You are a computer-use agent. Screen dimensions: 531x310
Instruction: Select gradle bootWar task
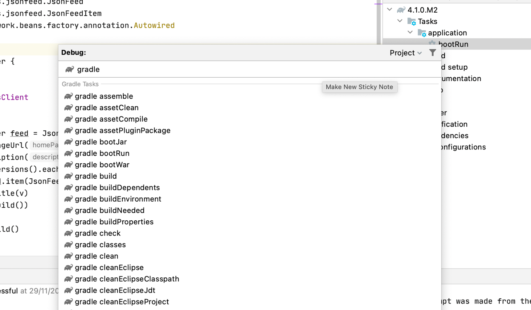(250, 165)
